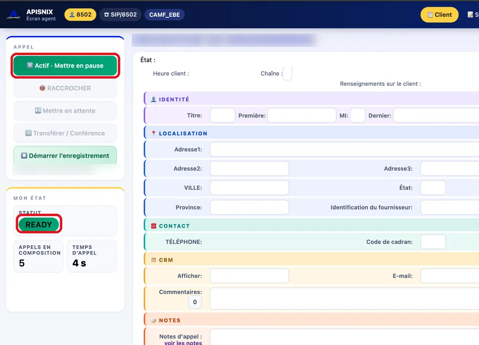Click Mettre en attente hold button
479x345 pixels.
[65, 111]
